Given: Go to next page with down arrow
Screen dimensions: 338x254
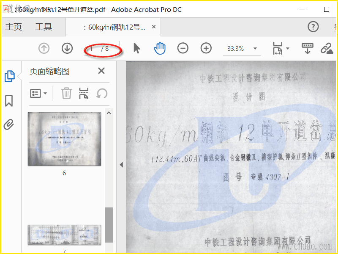Looking at the screenshot, I should (x=67, y=48).
